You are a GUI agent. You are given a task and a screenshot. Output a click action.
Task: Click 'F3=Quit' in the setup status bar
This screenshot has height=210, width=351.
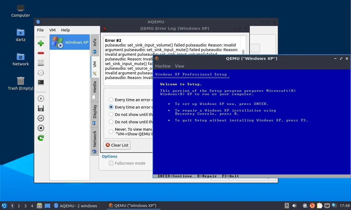click(230, 176)
